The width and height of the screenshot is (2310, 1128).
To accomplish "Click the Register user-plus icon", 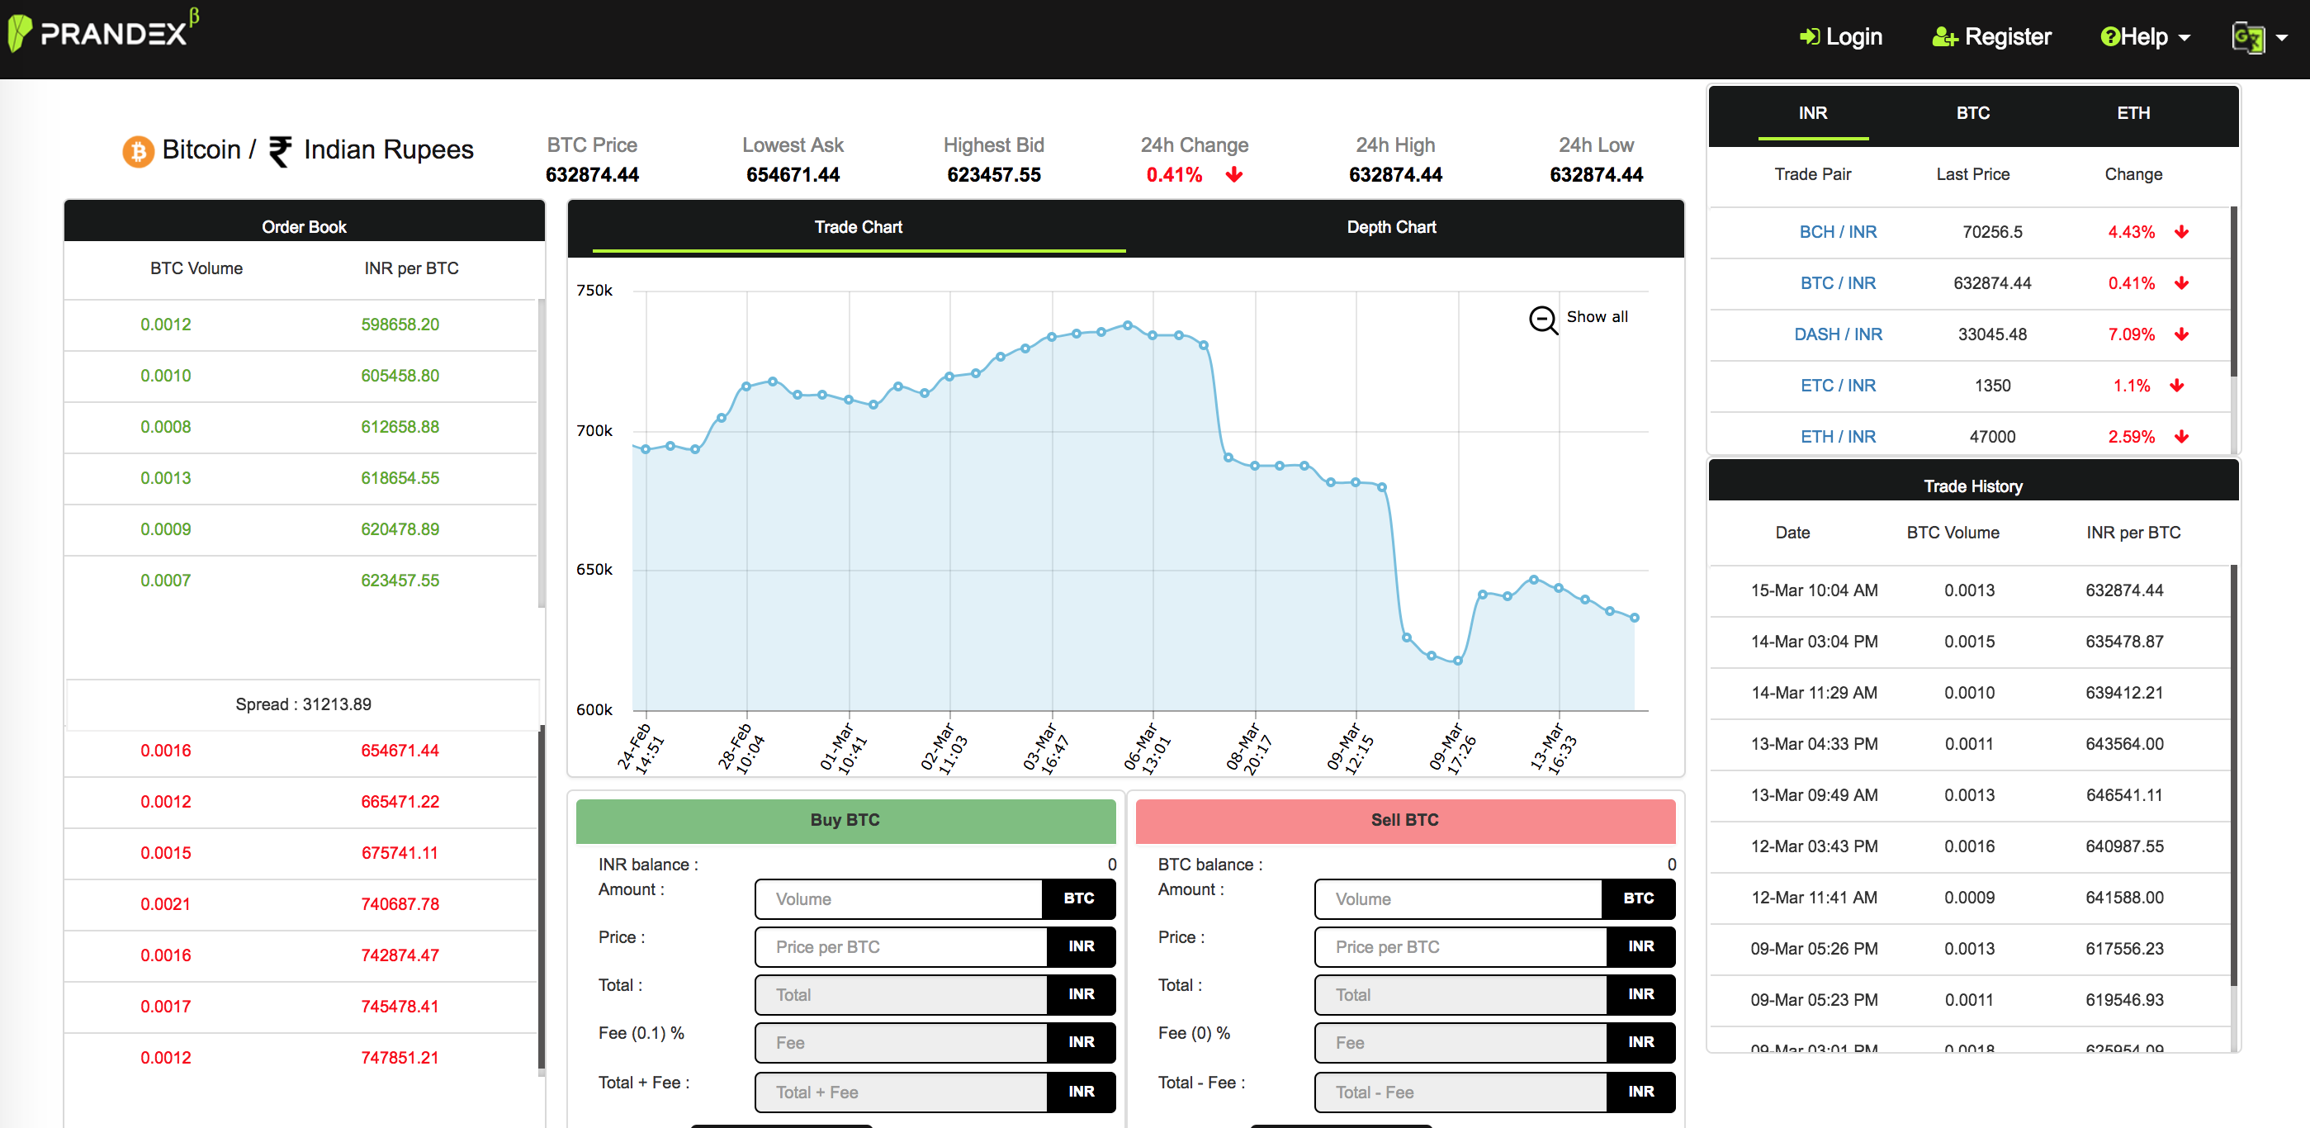I will coord(1944,37).
